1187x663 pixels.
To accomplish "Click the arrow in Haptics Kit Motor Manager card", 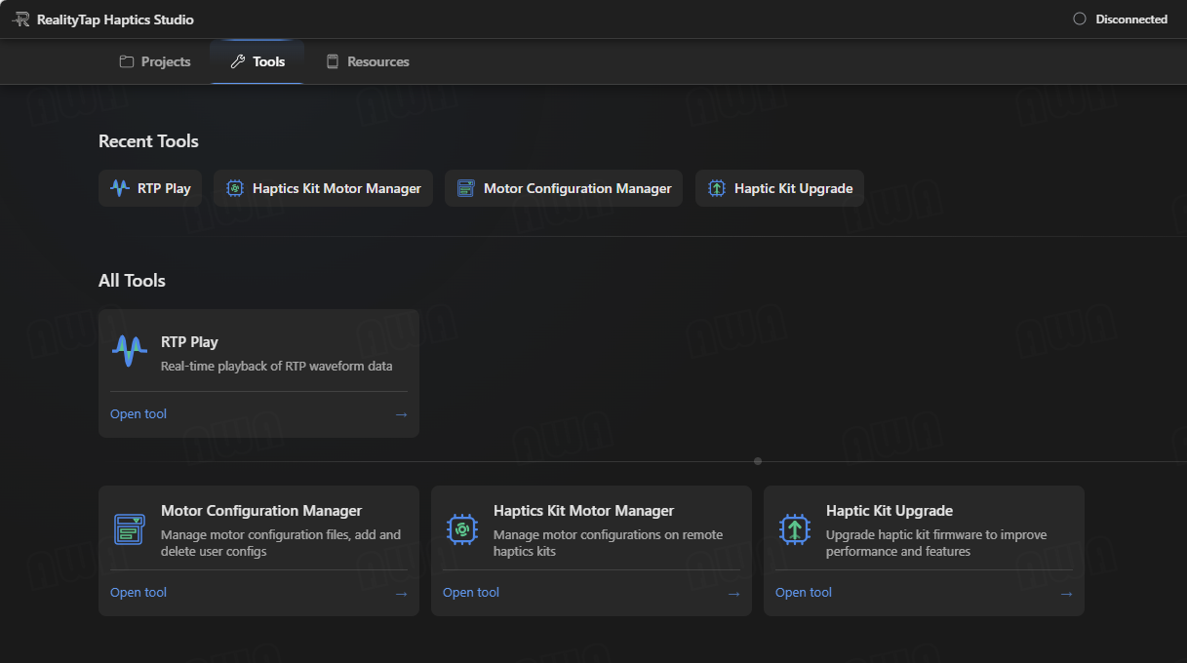I will click(733, 594).
